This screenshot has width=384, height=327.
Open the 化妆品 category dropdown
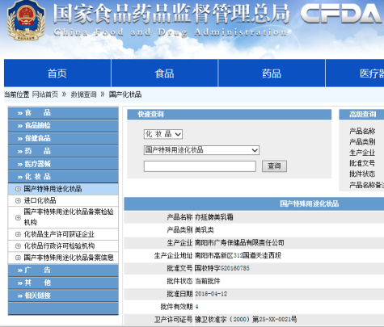pyautogui.click(x=163, y=134)
